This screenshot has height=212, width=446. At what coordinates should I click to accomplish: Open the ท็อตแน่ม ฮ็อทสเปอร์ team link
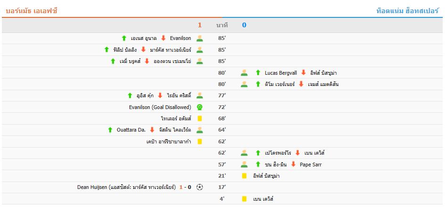tap(407, 11)
